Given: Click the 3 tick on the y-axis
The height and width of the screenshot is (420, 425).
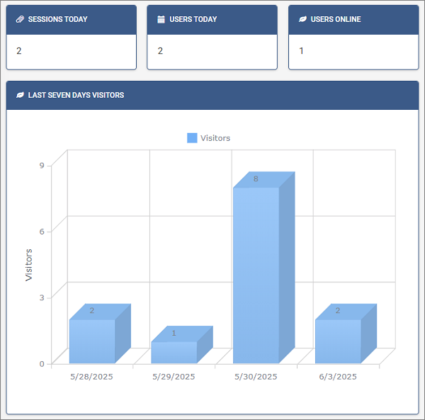Looking at the screenshot, I should click(x=42, y=297).
